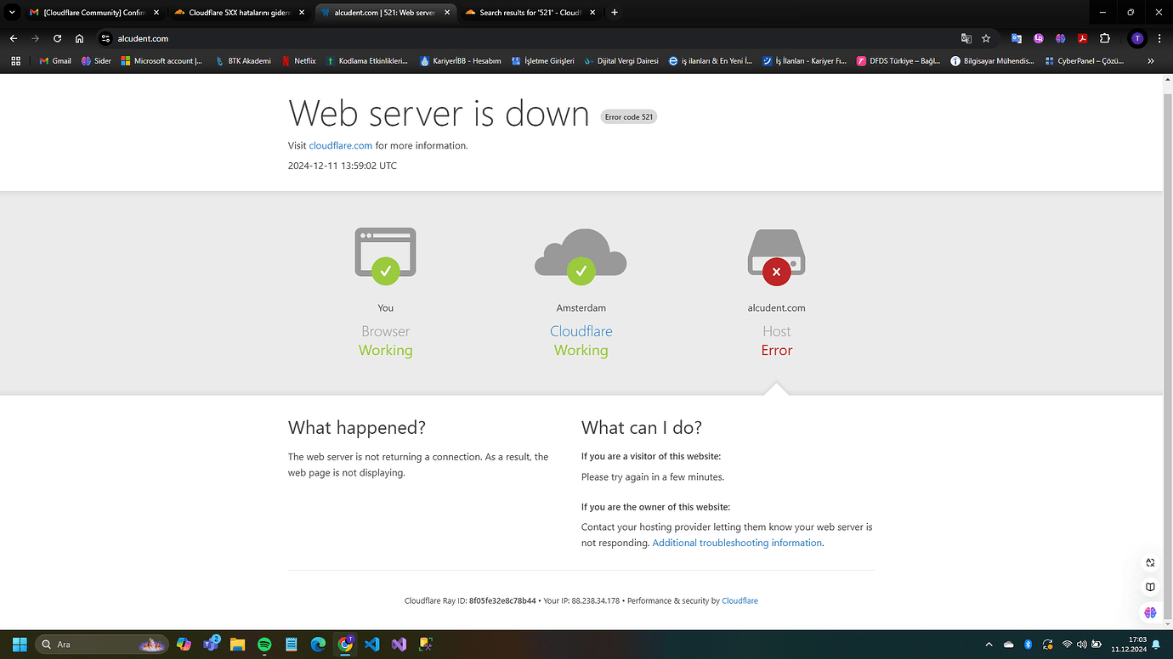Follow the cloudflare.com link under the heading
Viewport: 1173px width, 659px height.
point(341,145)
